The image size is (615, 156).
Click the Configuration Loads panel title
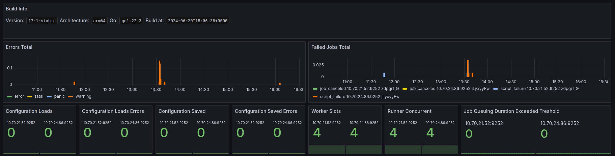pyautogui.click(x=29, y=111)
